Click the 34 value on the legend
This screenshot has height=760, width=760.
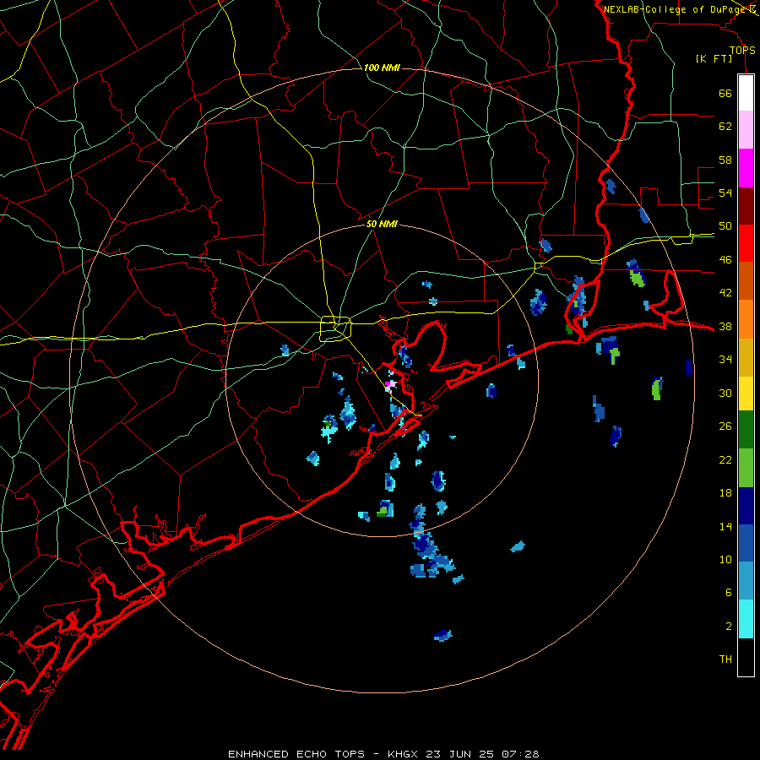point(725,360)
